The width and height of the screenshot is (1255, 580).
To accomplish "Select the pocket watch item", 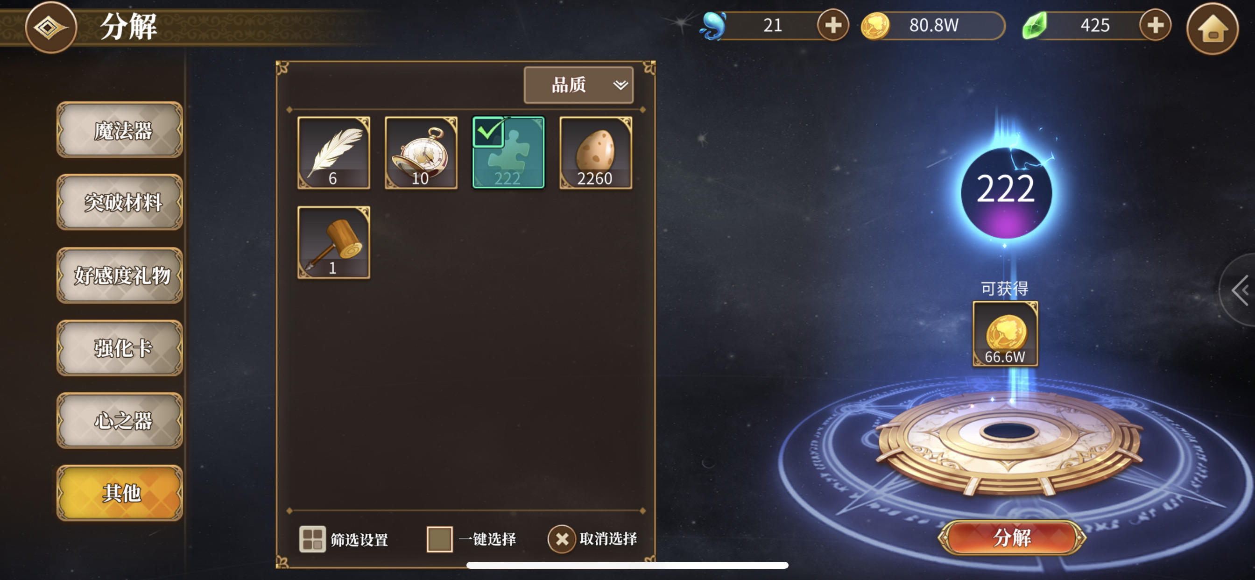I will click(421, 153).
